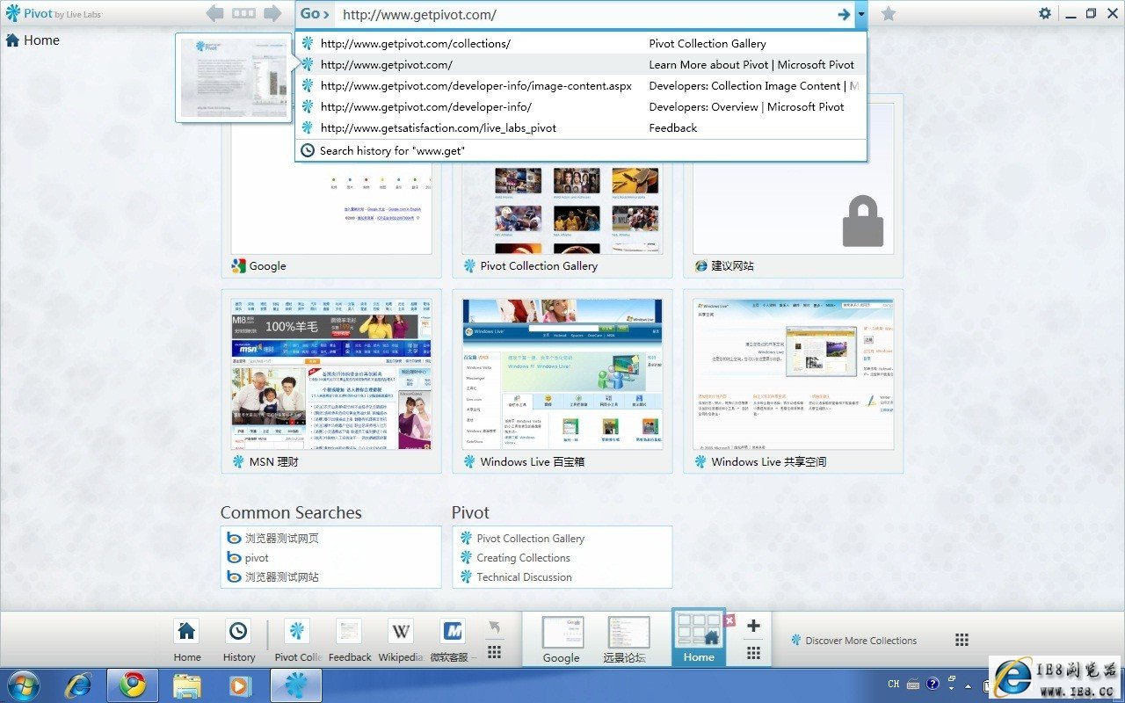Expand the address bar dropdown arrow
The image size is (1125, 703).
[861, 14]
